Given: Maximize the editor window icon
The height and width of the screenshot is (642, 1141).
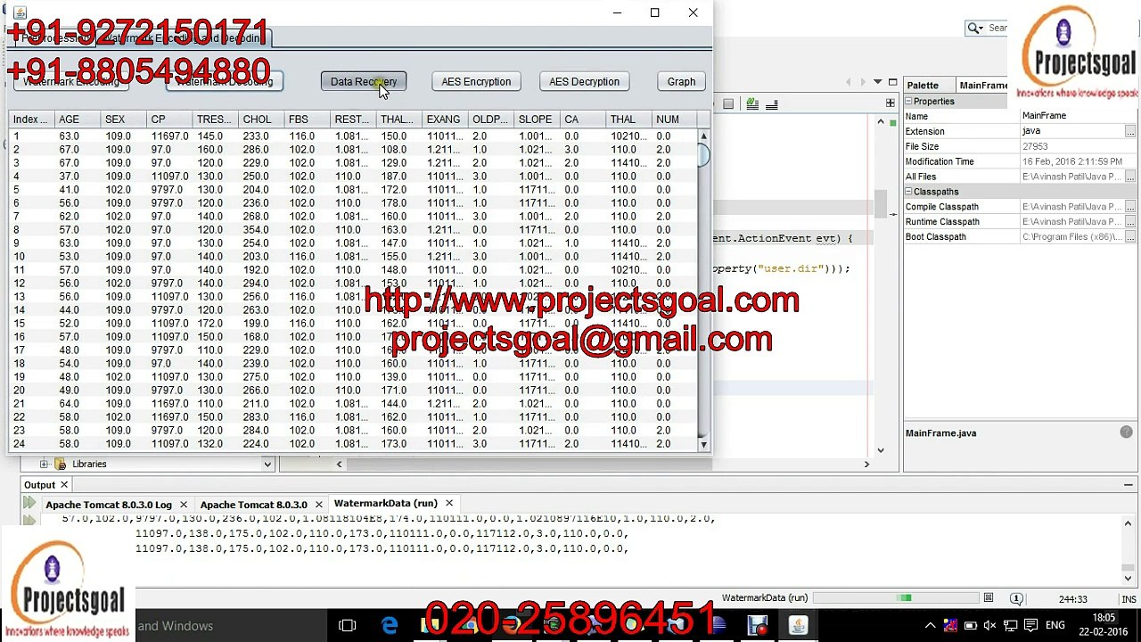Looking at the screenshot, I should 892,83.
